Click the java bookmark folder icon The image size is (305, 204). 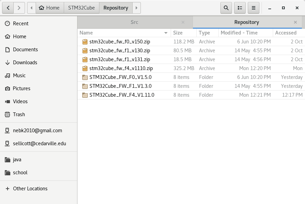point(8,160)
